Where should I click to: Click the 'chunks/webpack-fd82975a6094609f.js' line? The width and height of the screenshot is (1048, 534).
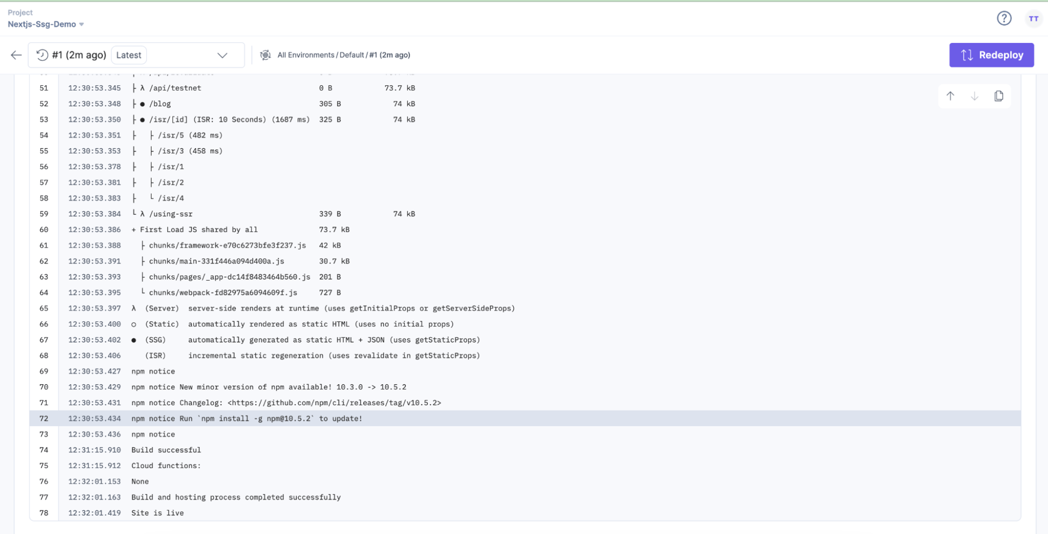click(525, 292)
